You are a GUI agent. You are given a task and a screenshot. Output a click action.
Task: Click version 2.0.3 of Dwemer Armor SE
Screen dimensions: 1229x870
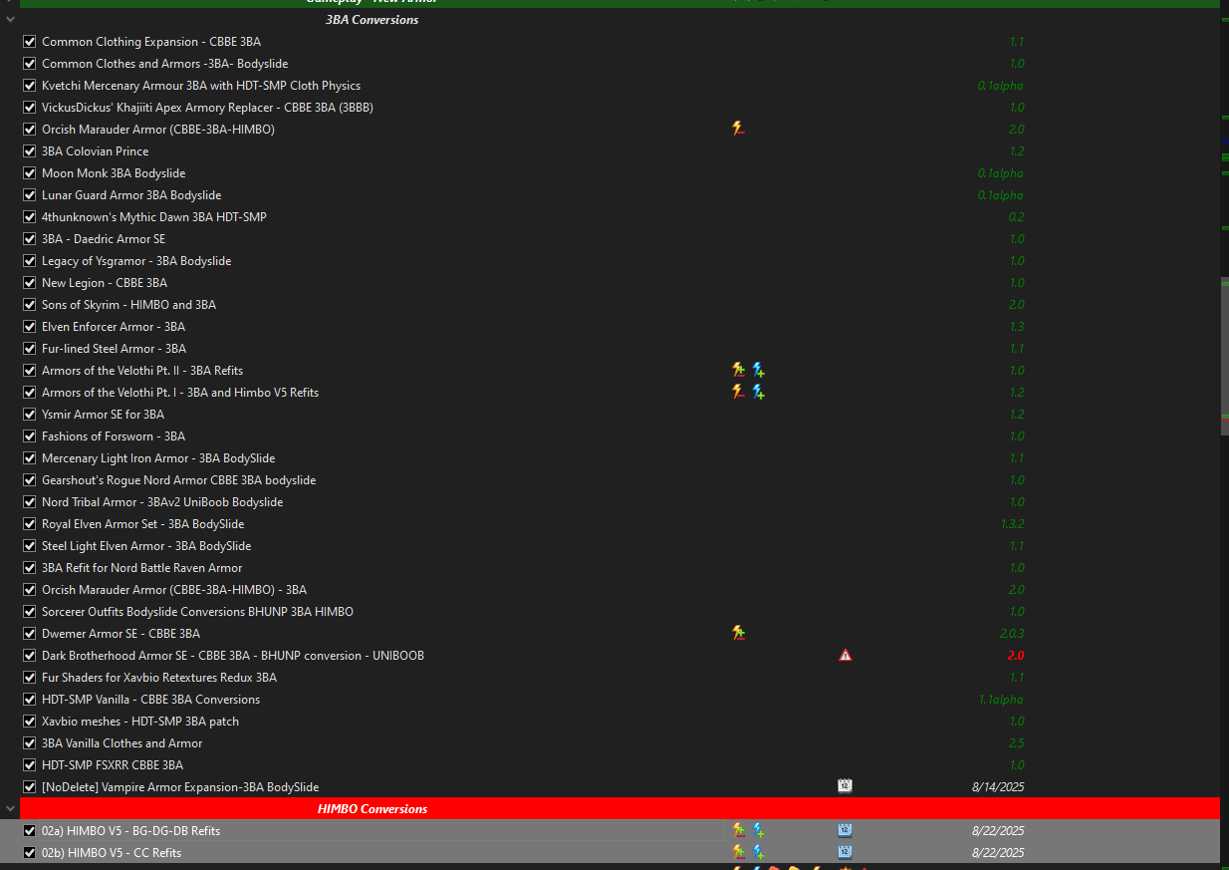click(1012, 634)
